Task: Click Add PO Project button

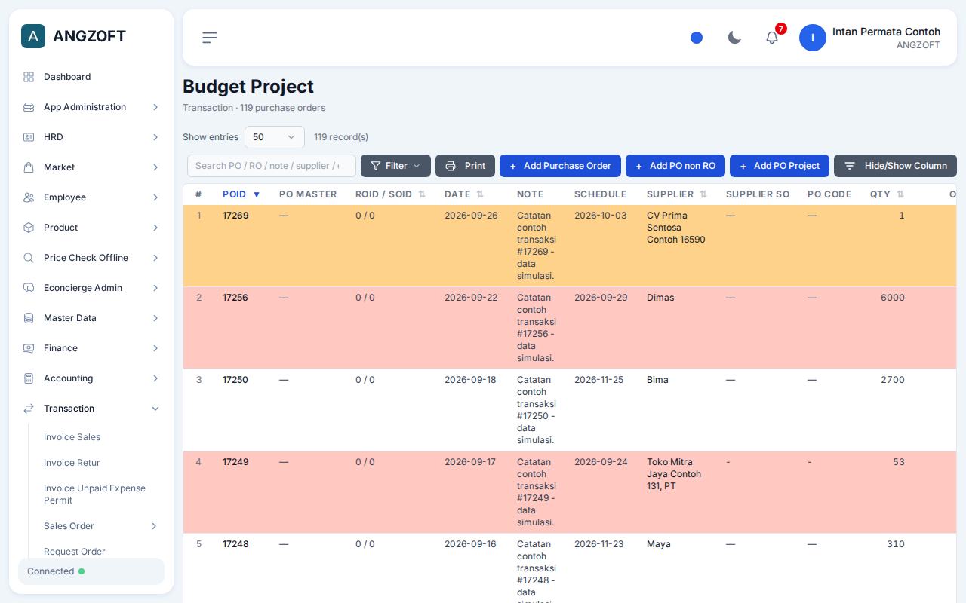Action: (x=780, y=166)
